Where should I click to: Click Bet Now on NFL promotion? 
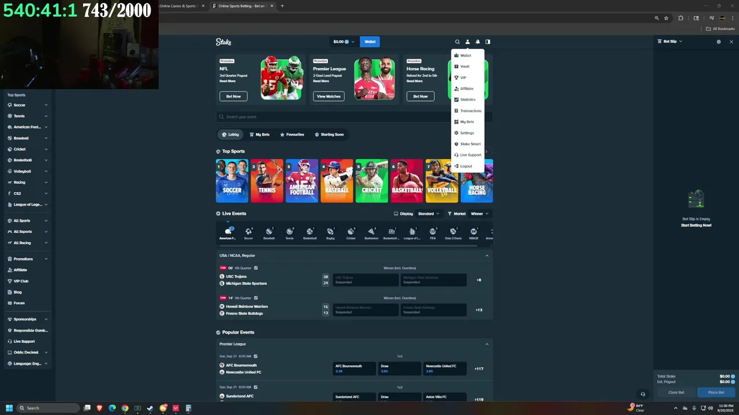click(233, 96)
